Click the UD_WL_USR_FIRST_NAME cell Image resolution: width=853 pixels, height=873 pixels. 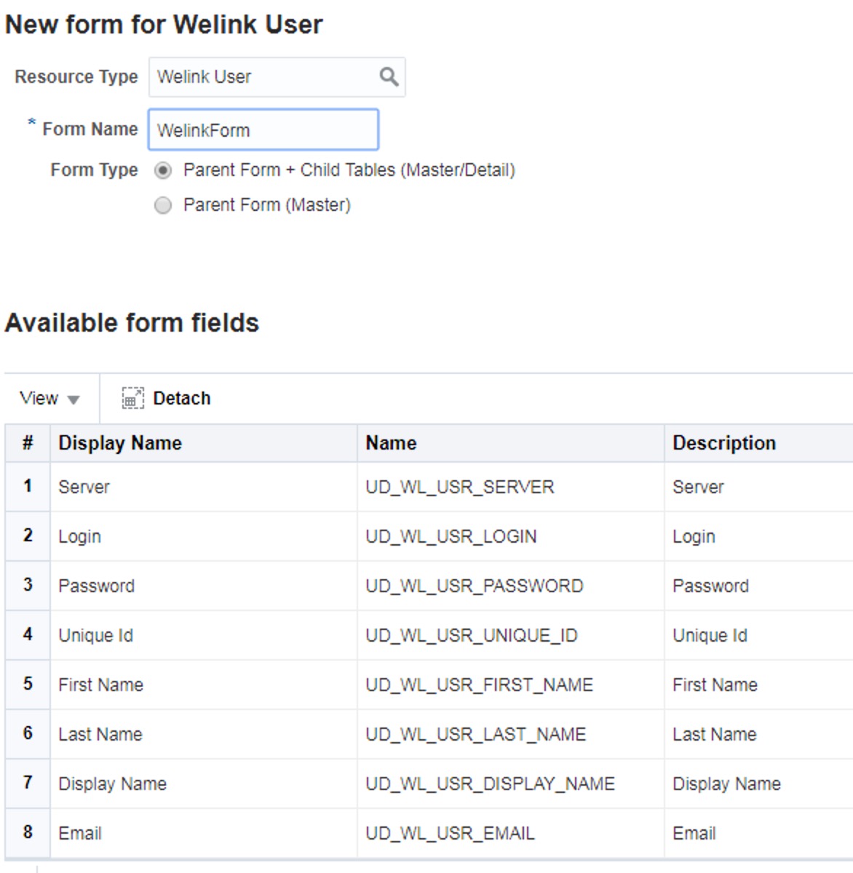(x=510, y=685)
